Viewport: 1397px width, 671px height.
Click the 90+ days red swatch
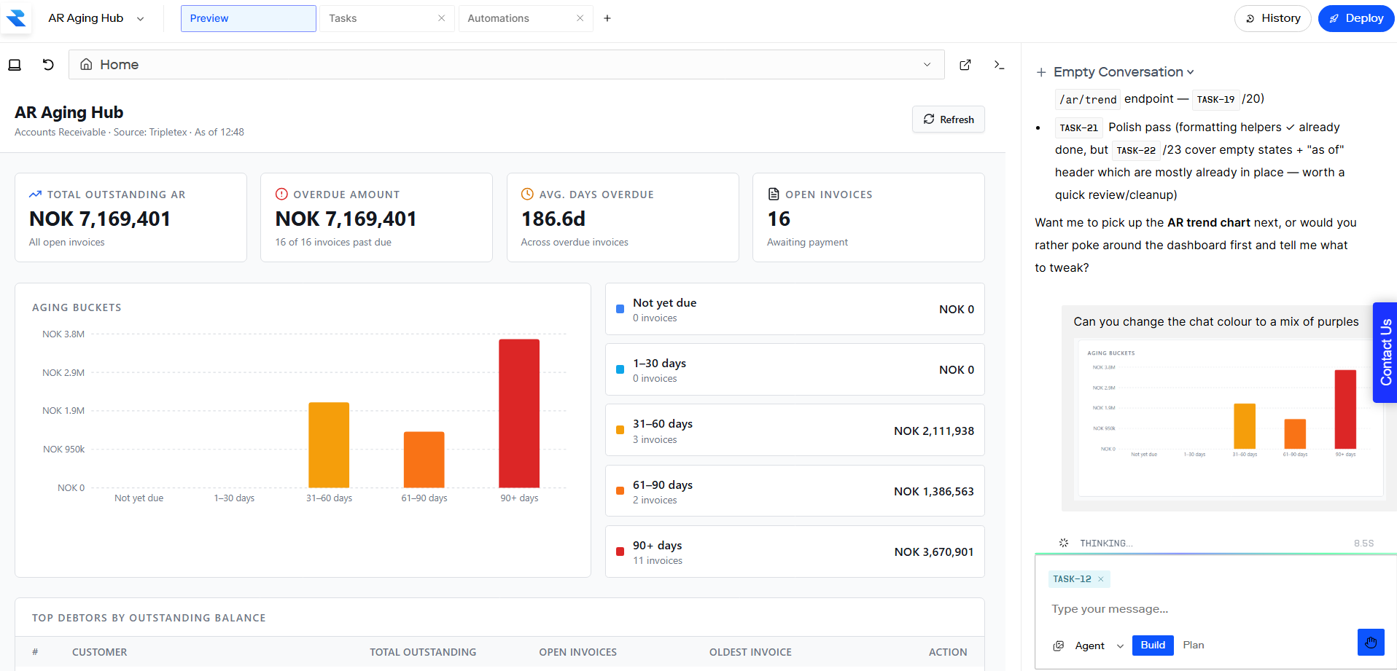tap(620, 552)
